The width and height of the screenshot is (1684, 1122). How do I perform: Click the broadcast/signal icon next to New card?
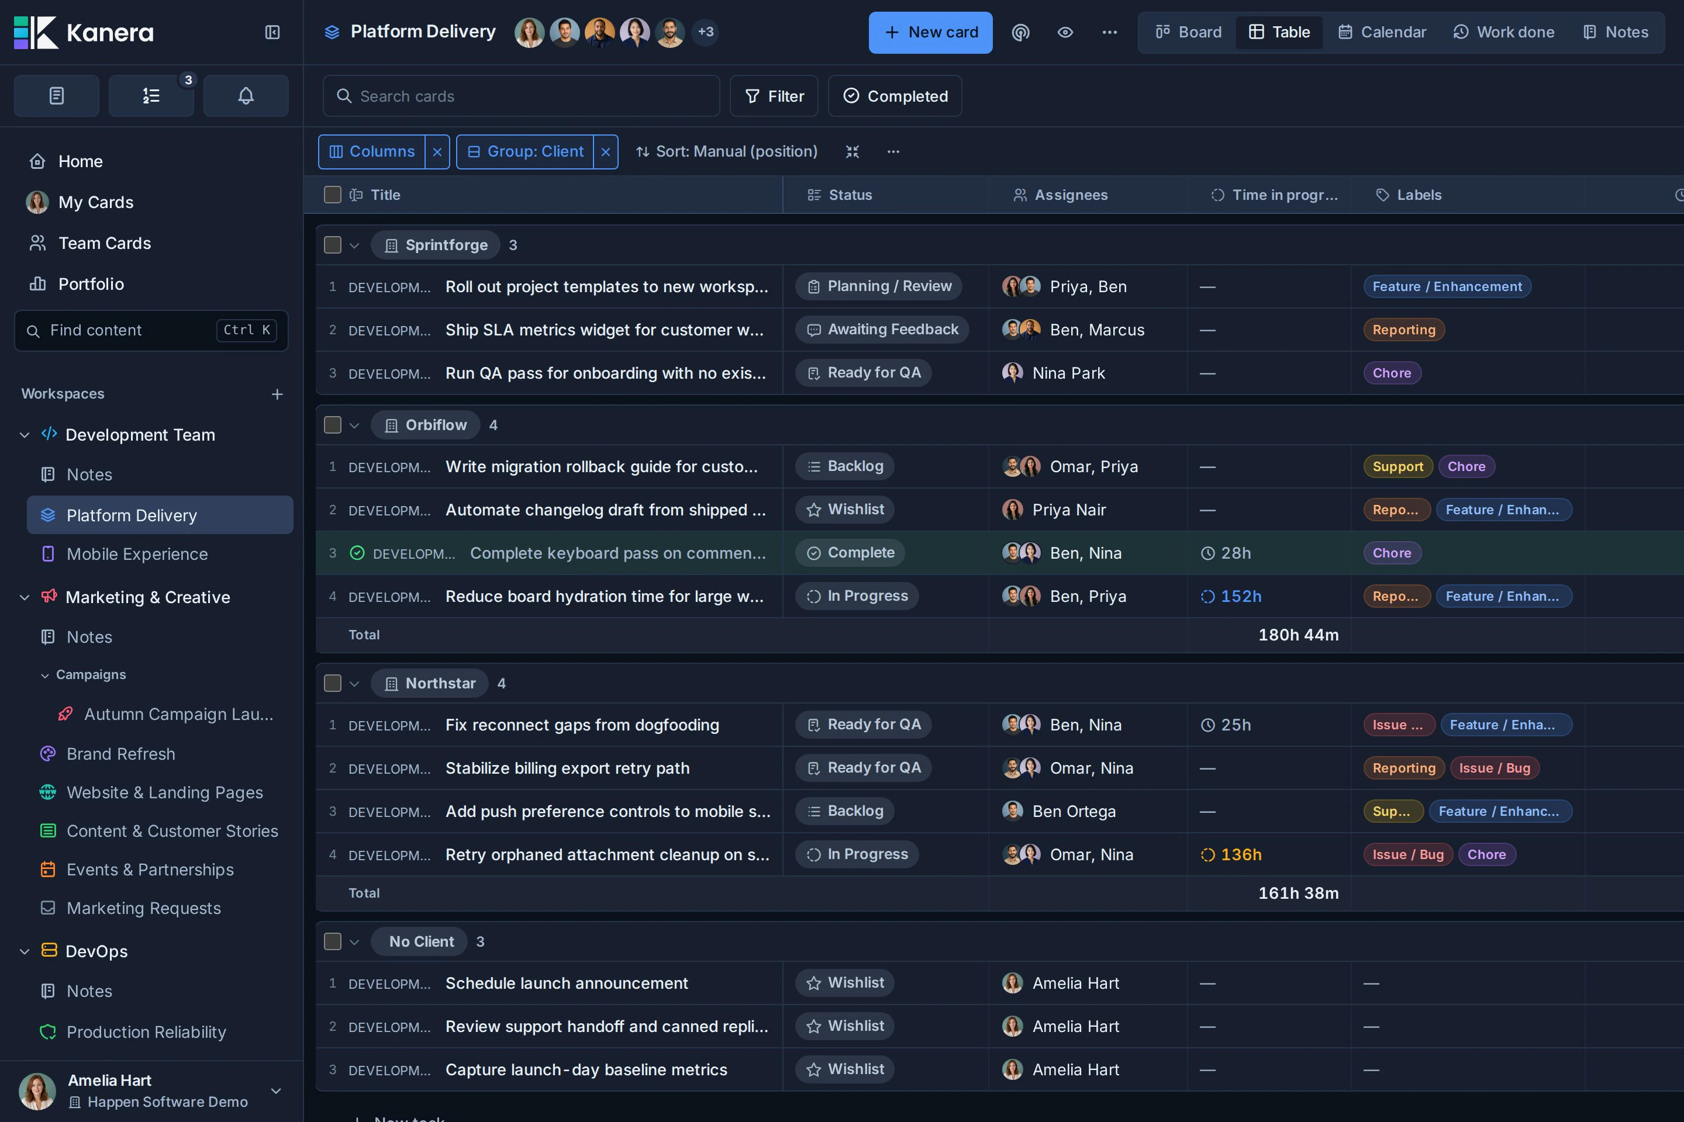pyautogui.click(x=1020, y=32)
